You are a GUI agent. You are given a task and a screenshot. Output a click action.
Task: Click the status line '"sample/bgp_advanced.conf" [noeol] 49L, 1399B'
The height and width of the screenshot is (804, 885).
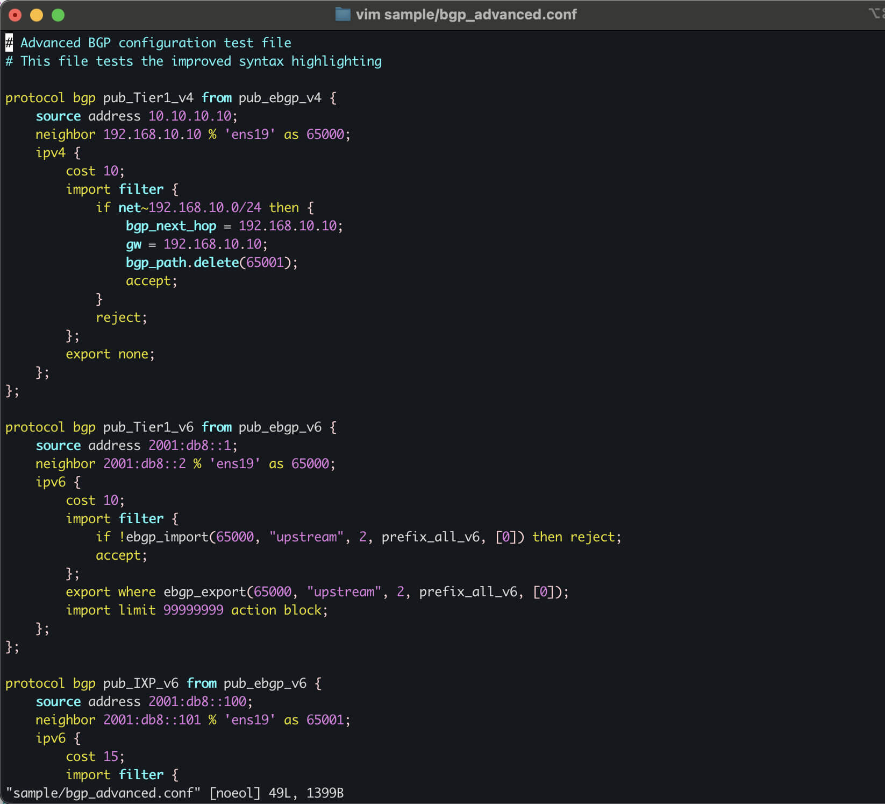coord(174,793)
